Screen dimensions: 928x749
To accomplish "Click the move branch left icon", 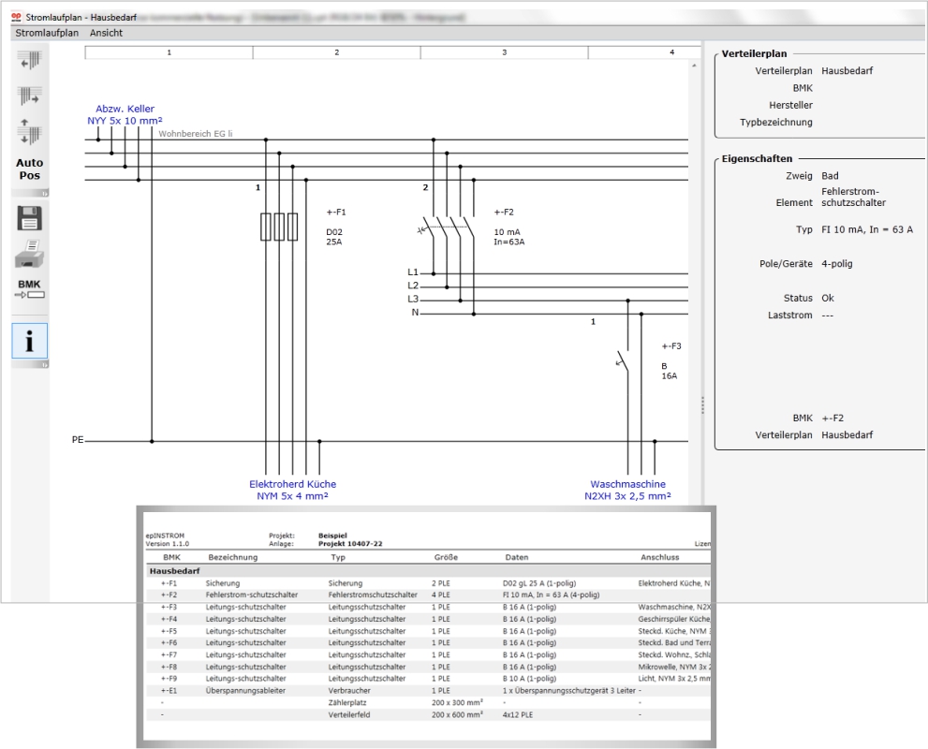I will point(30,60).
